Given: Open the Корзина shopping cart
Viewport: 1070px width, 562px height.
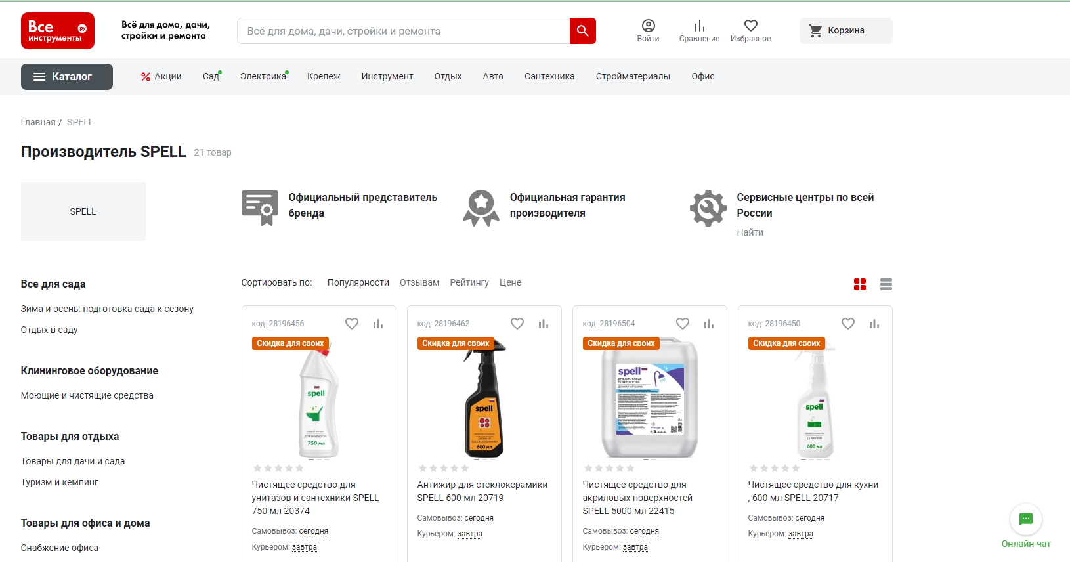Looking at the screenshot, I should click(845, 31).
